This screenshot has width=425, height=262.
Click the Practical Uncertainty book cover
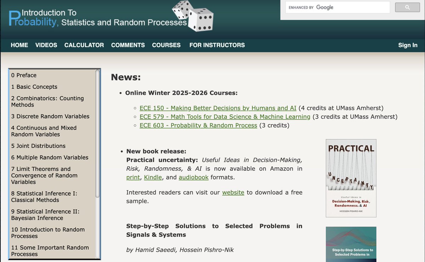point(351,178)
